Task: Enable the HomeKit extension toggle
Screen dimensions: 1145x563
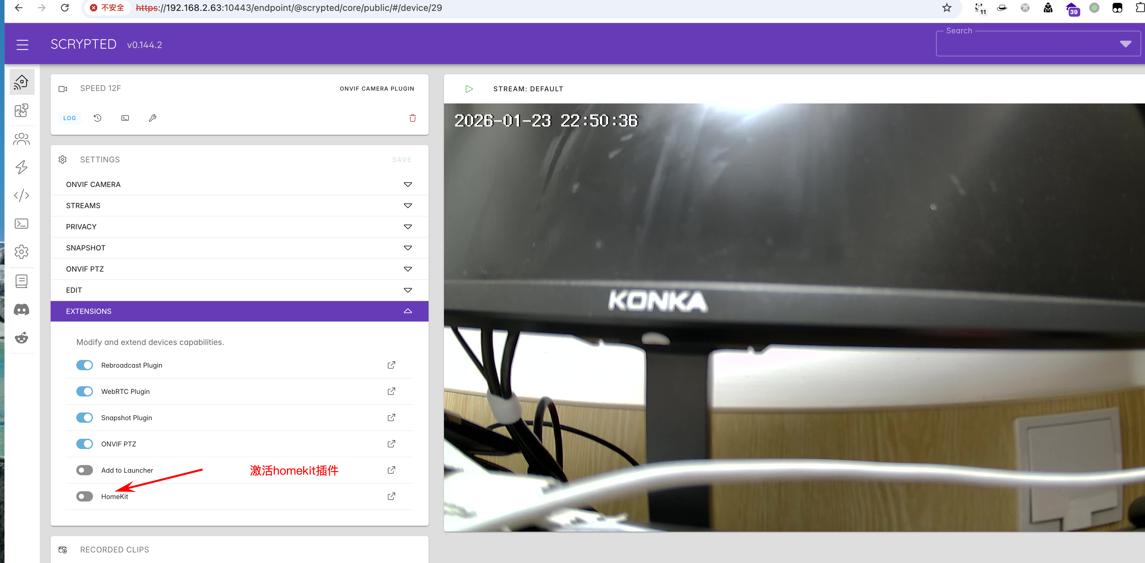Action: tap(84, 496)
